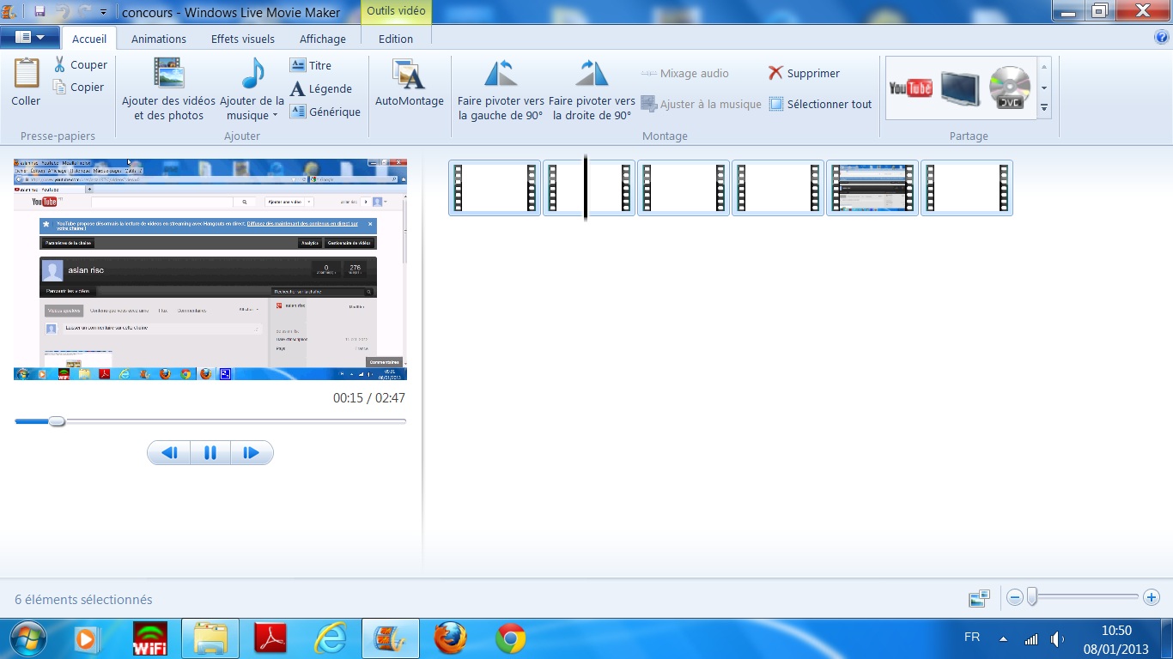Insert Générique credits
Viewport: 1173px width, 659px height.
click(x=325, y=112)
